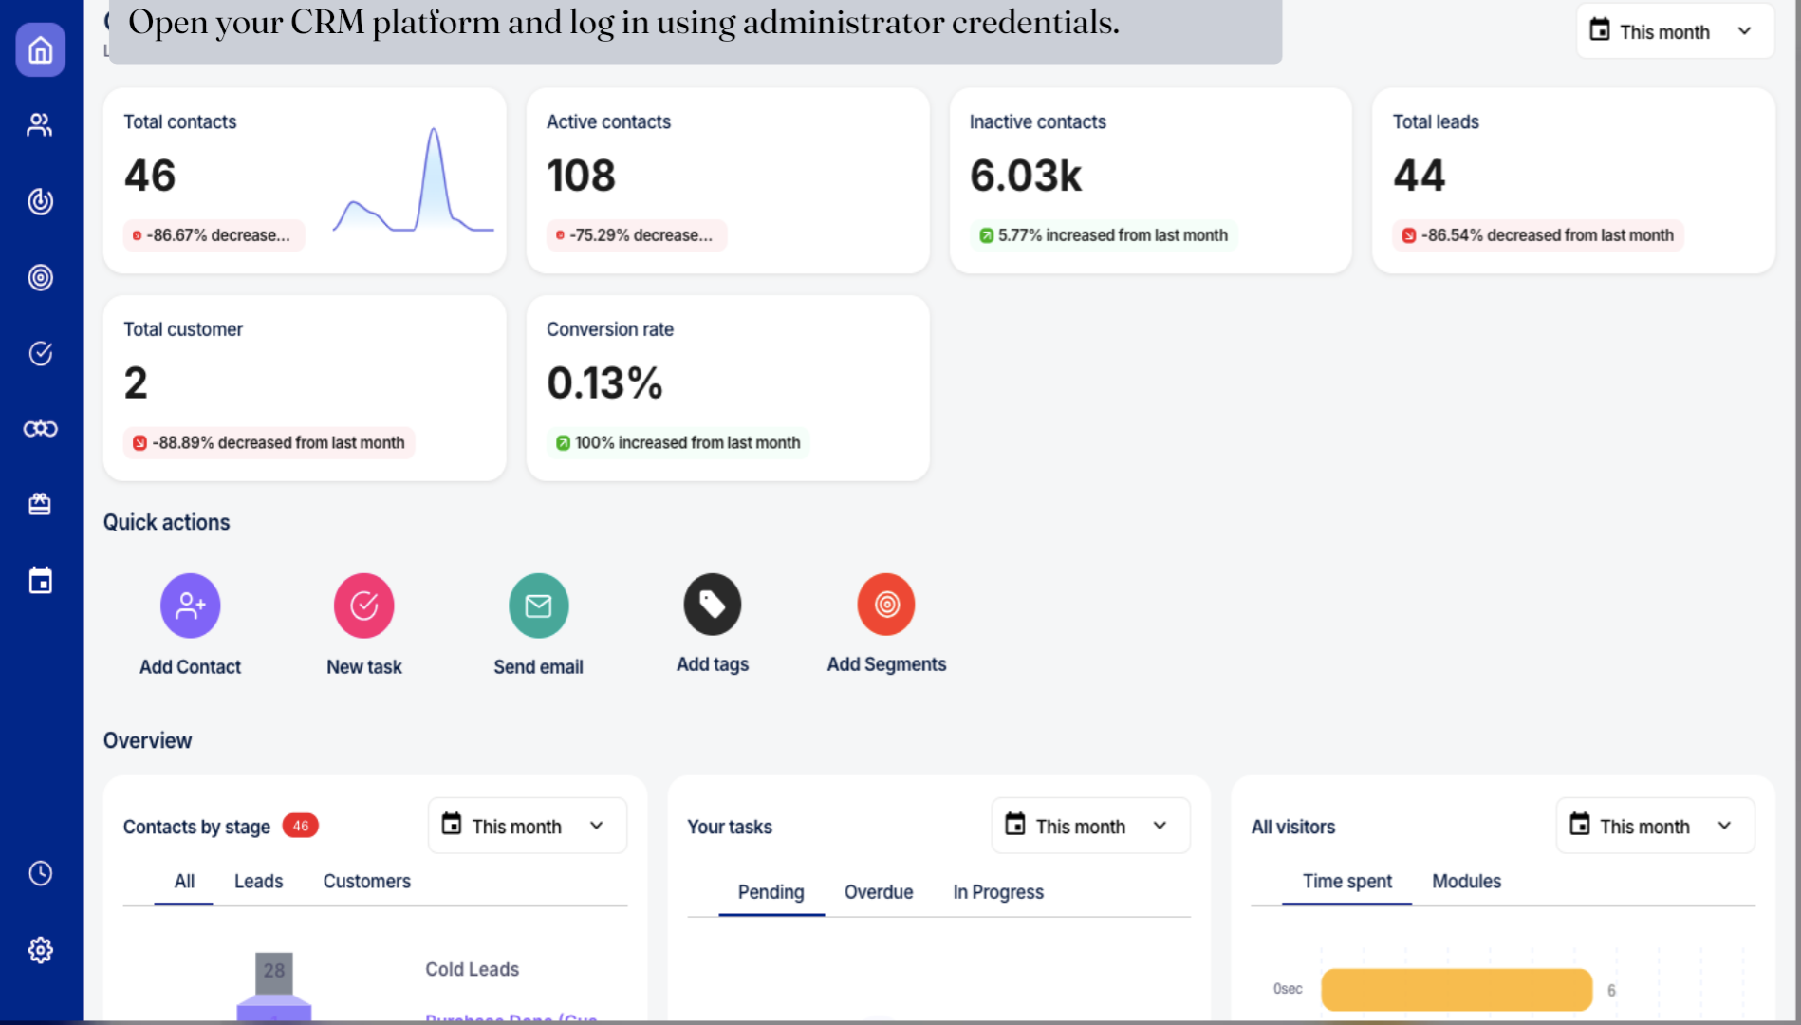Open Tasks via the checkmark sidebar icon

pyautogui.click(x=40, y=353)
